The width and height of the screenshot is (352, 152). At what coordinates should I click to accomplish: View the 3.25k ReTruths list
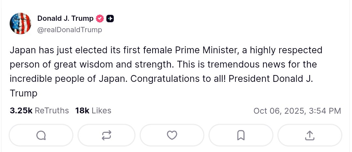[39, 111]
